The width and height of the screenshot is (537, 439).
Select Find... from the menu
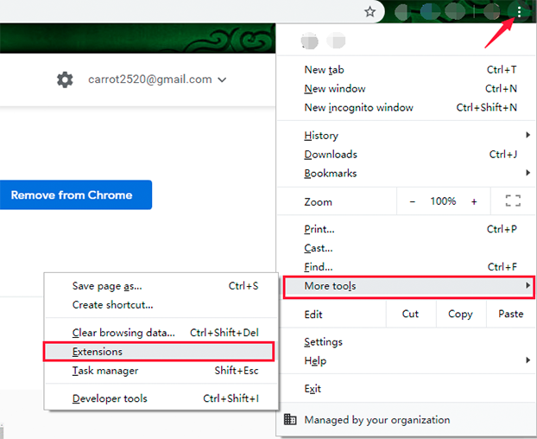pos(406,267)
